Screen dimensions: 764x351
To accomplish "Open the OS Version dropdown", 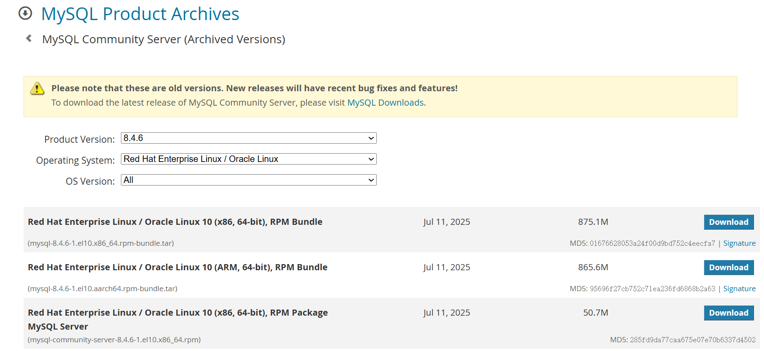I will tap(248, 180).
